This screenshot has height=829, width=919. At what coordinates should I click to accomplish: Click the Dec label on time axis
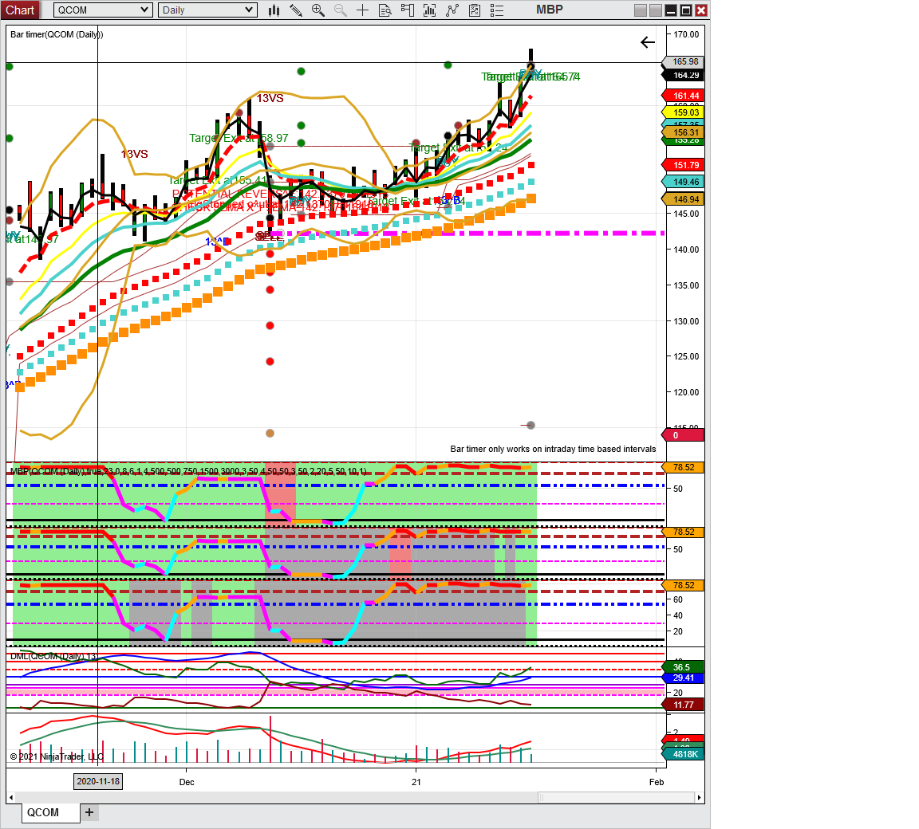tap(187, 782)
